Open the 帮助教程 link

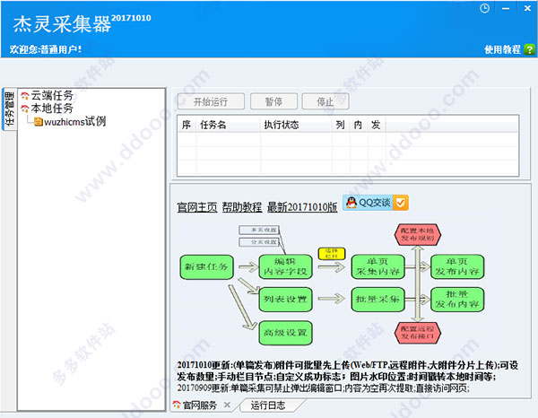(242, 206)
